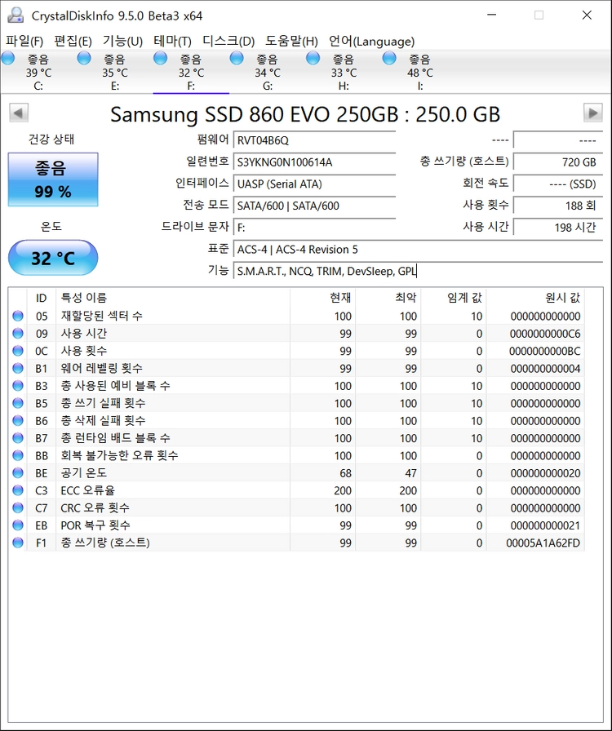Click the transfer mode field SATA/600
The height and width of the screenshot is (731, 612).
click(314, 206)
